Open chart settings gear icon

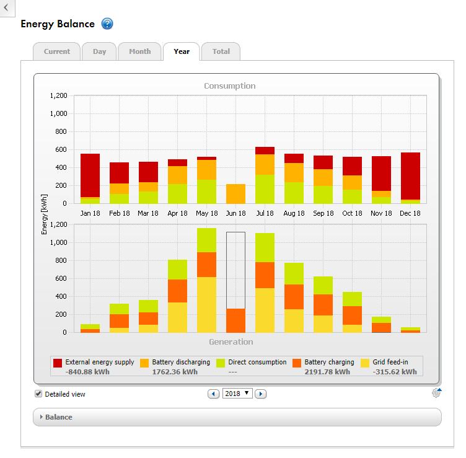pos(436,392)
